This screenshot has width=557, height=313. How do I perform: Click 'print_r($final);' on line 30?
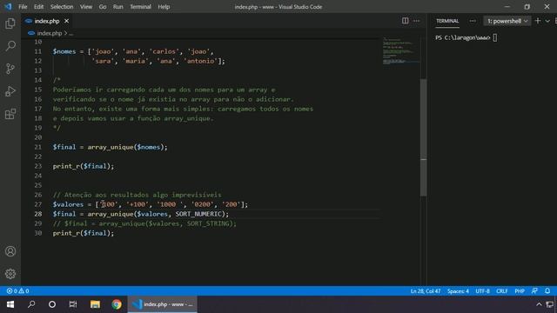(84, 233)
